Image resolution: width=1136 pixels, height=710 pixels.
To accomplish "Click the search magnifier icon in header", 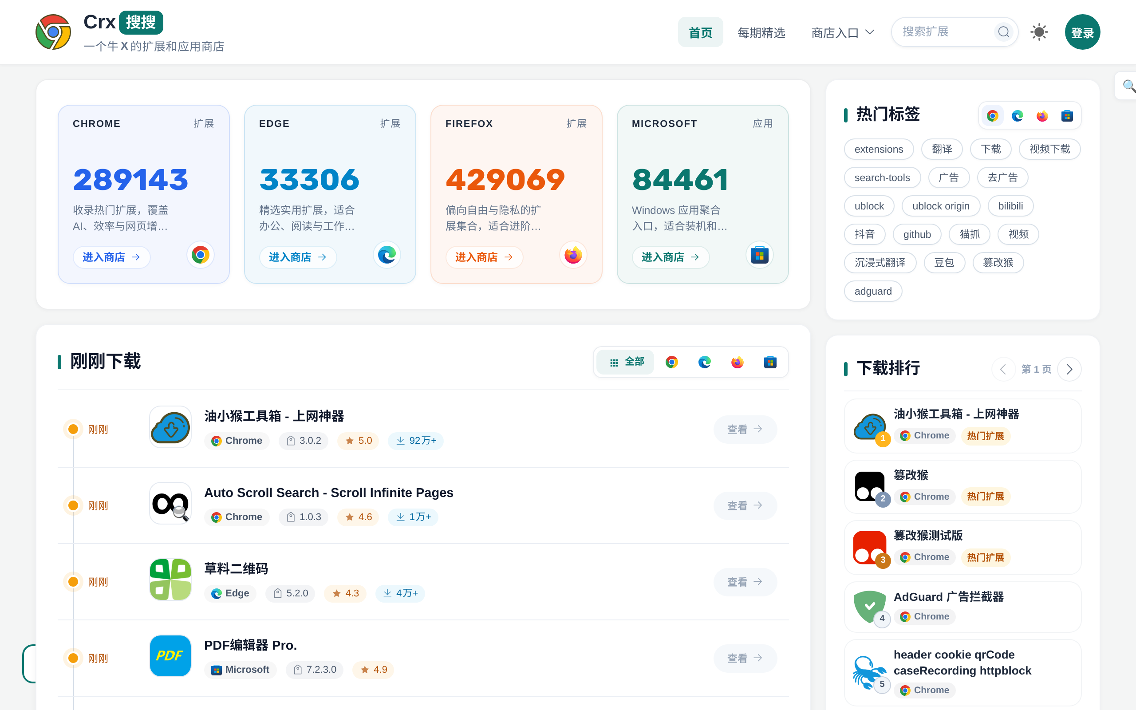I will coord(1004,32).
